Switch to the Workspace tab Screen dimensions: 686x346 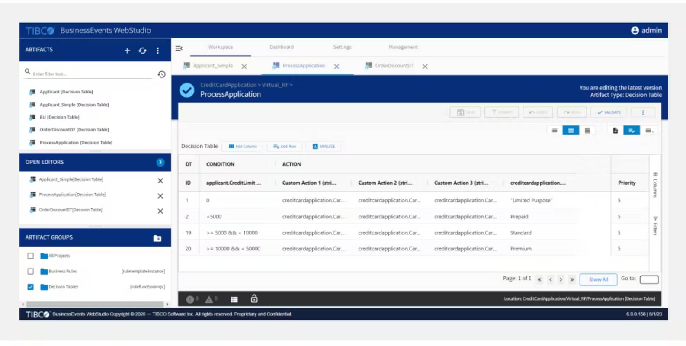(x=221, y=47)
